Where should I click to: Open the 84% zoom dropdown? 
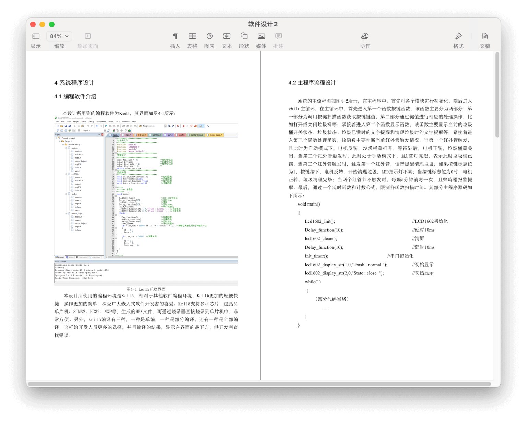click(x=59, y=36)
